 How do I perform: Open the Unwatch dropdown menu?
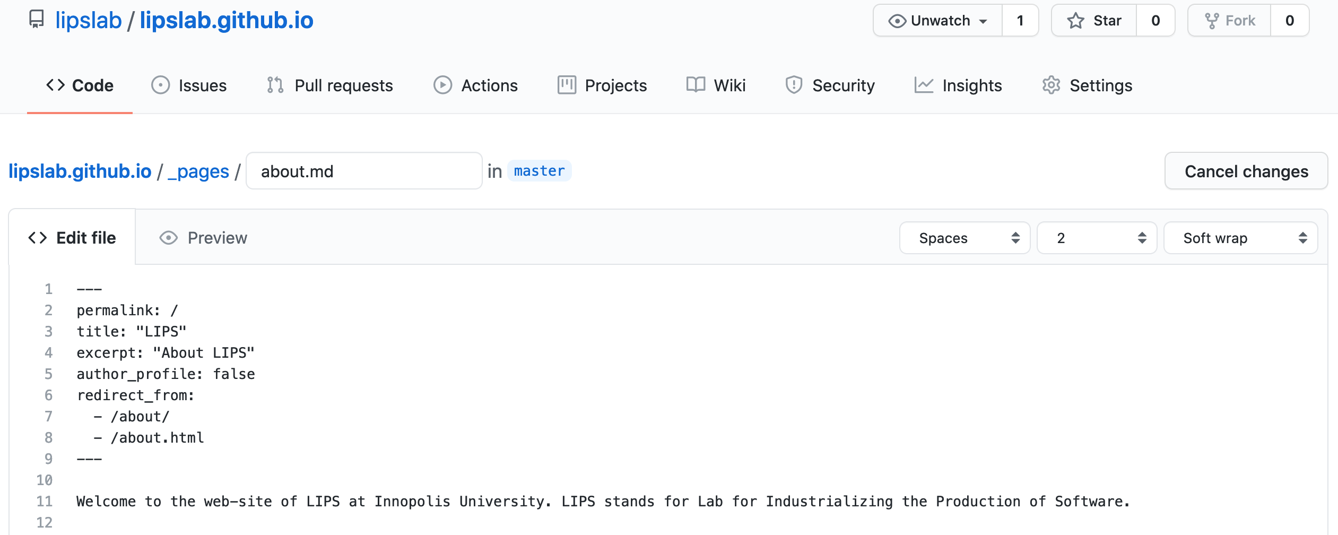[937, 21]
